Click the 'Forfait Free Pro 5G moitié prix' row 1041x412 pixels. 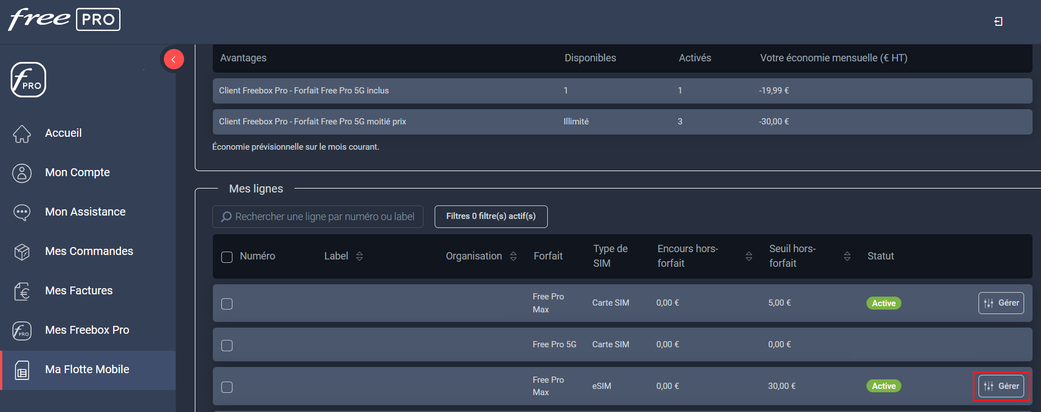(622, 122)
